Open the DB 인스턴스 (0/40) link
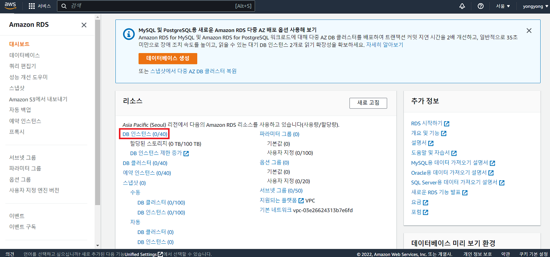Screen dimensions: 550x257 pyautogui.click(x=145, y=134)
